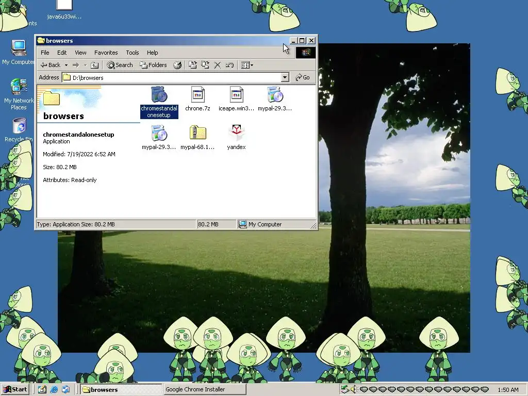Open the Tools menu
This screenshot has height=396, width=528.
[x=133, y=53]
